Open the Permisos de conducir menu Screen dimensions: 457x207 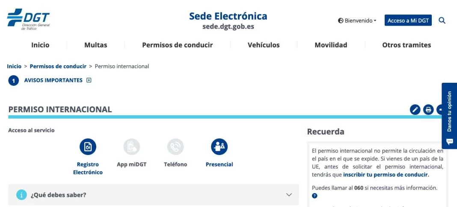[177, 45]
